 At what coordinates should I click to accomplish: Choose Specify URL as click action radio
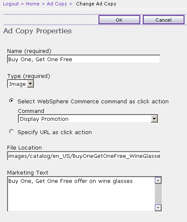coord(12,132)
